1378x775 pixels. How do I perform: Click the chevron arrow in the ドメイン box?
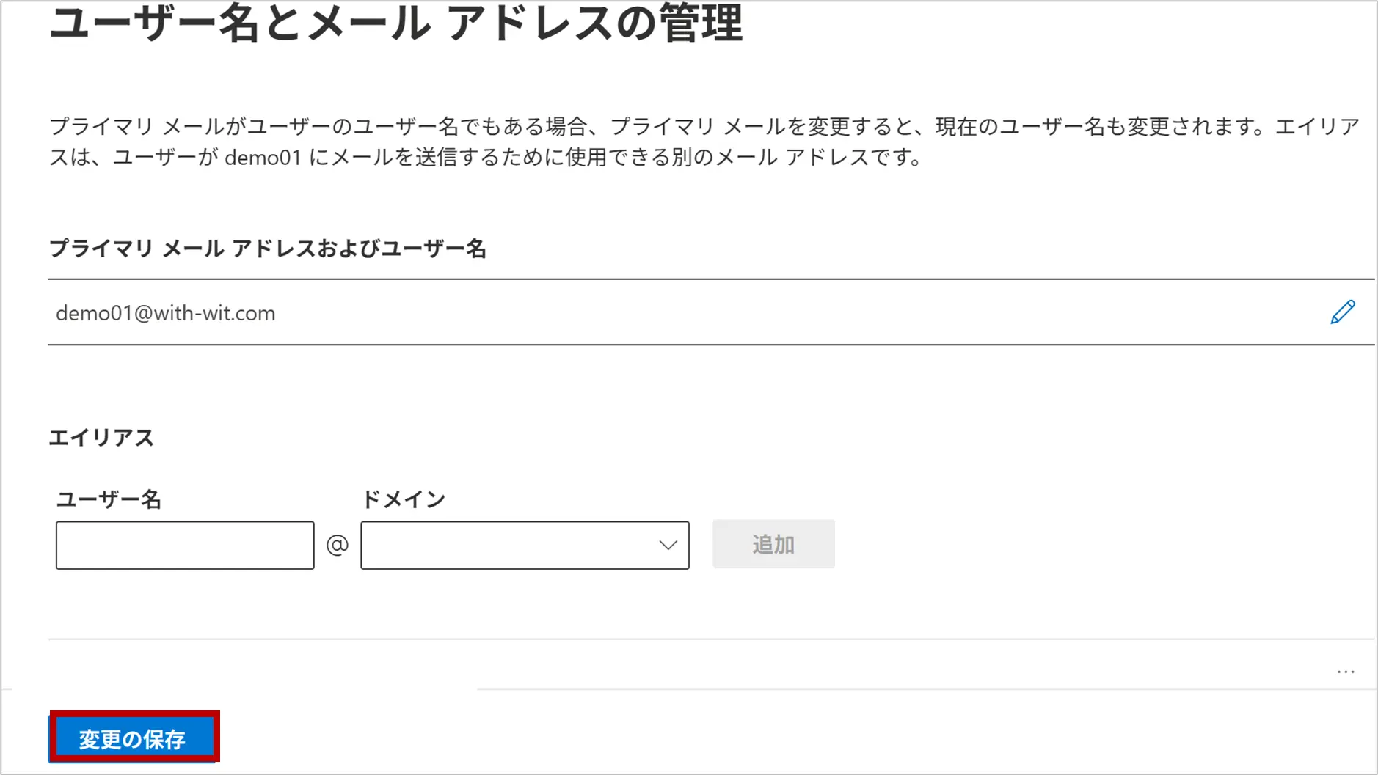668,545
